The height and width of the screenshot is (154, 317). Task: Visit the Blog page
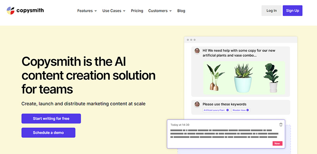coord(181,11)
